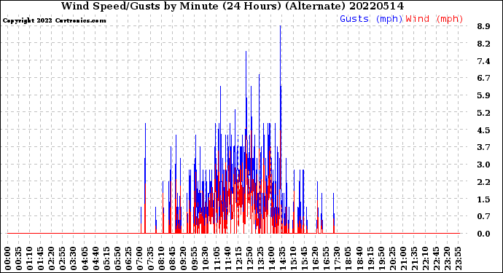This screenshot has width=503, height=273.
Task: Click the 01:45 time axis label
Action: pyautogui.click(x=40, y=258)
